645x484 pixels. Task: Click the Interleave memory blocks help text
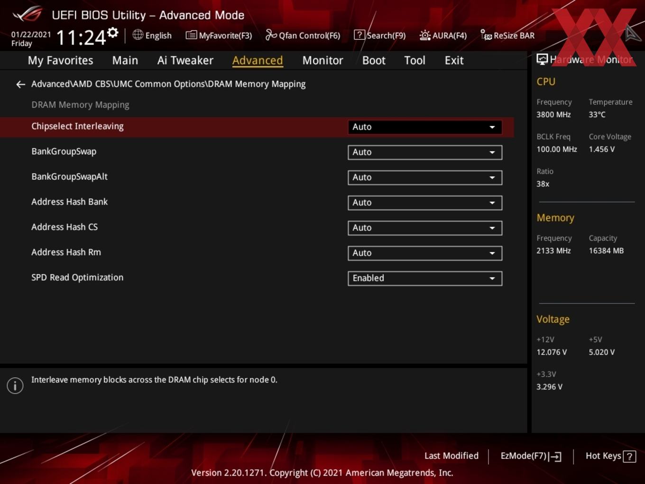coord(154,380)
